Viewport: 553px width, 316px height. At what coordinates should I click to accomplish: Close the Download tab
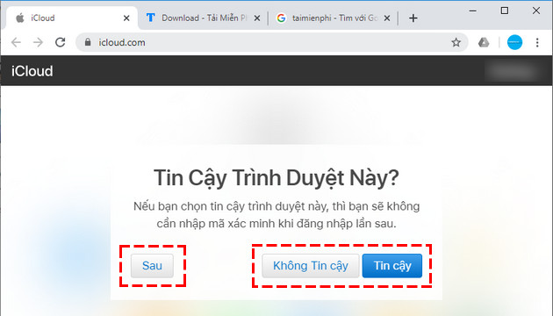257,18
